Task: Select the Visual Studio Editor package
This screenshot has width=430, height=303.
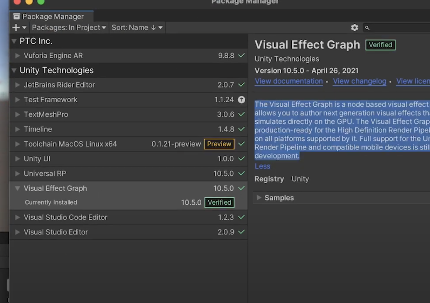Action: coord(129,232)
